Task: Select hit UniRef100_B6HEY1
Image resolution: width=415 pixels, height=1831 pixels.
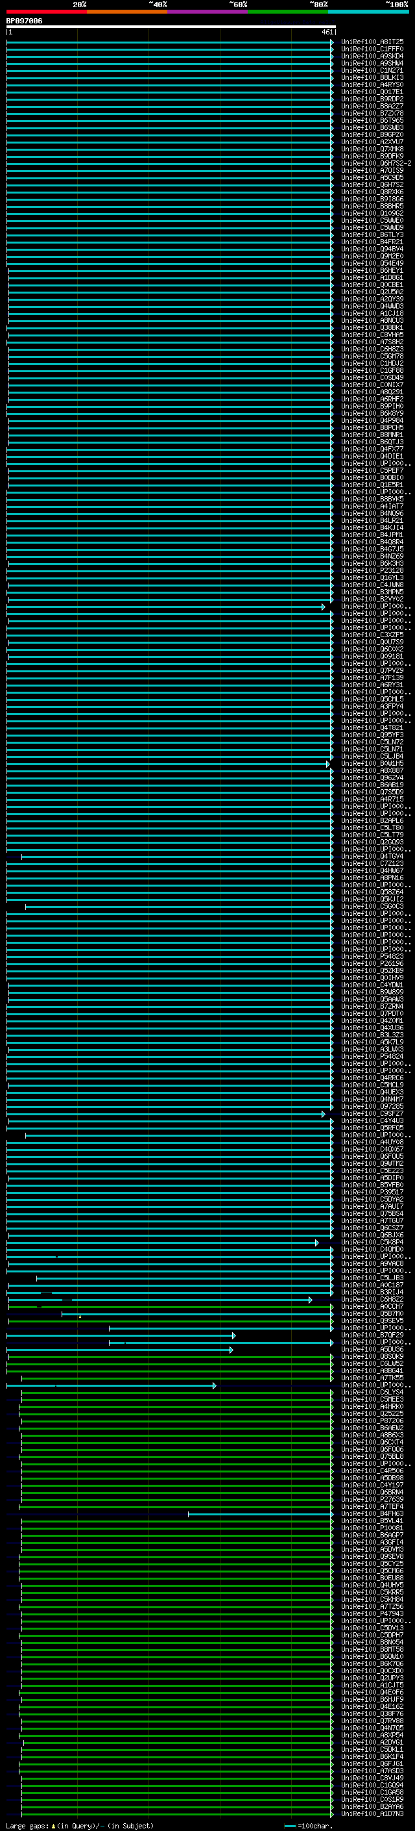Action: tap(372, 271)
